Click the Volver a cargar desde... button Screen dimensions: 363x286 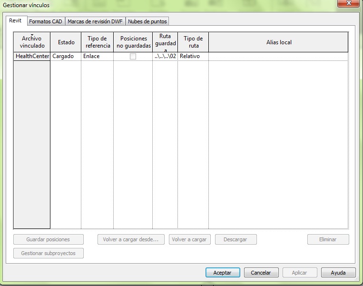click(x=131, y=239)
